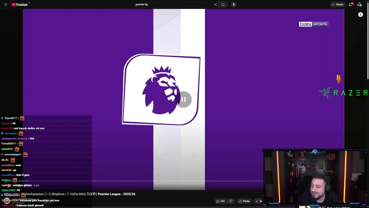The height and width of the screenshot is (208, 369).
Task: Click the 4:46 video timestamp
Action: (x=36, y=185)
